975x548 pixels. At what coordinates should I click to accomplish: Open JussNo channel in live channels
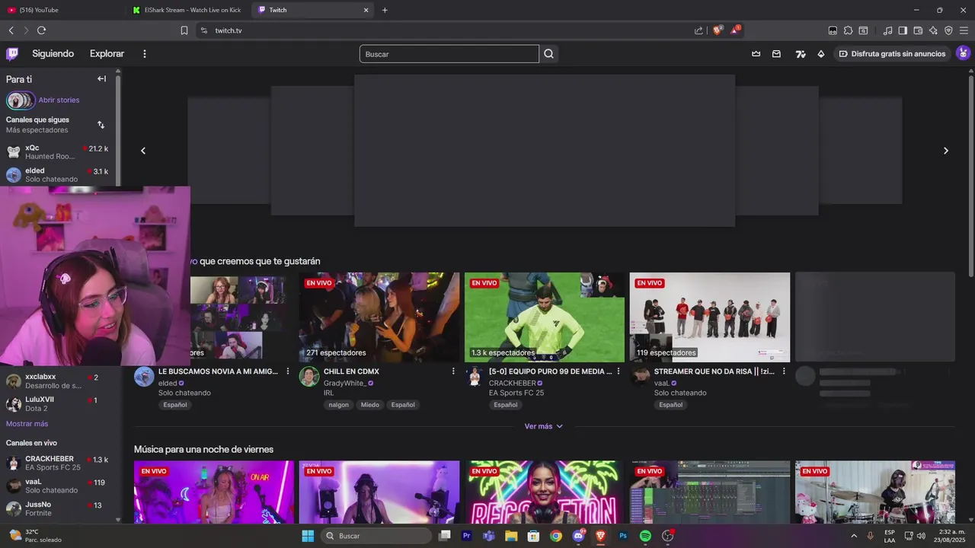(59, 508)
